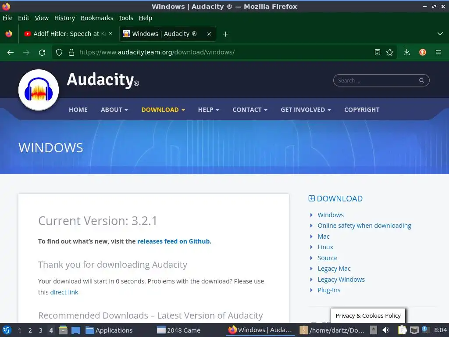Open the list all tabs chevron
Viewport: 449px width, 337px height.
(440, 34)
